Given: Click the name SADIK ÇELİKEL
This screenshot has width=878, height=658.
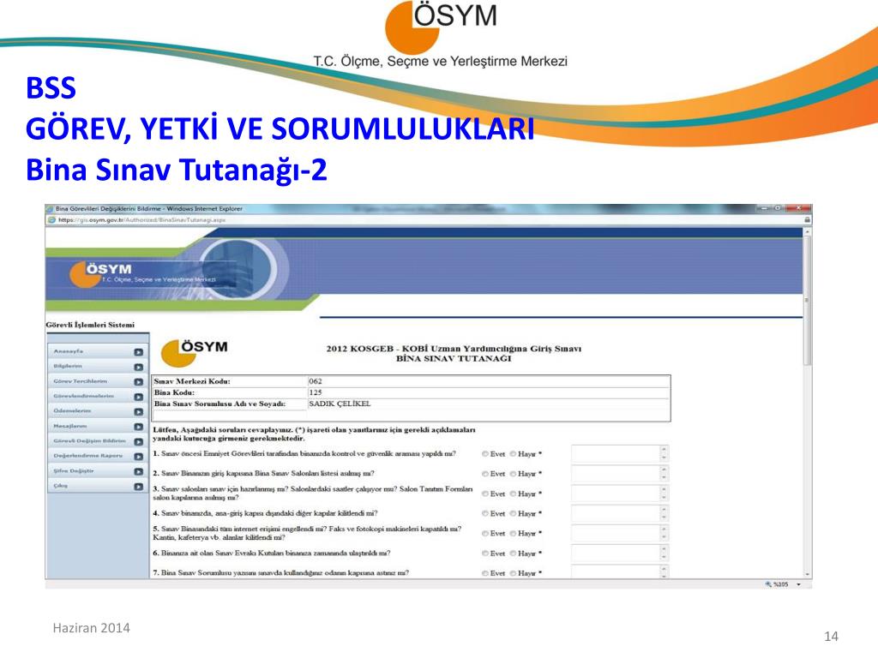Looking at the screenshot, I should pyautogui.click(x=340, y=404).
